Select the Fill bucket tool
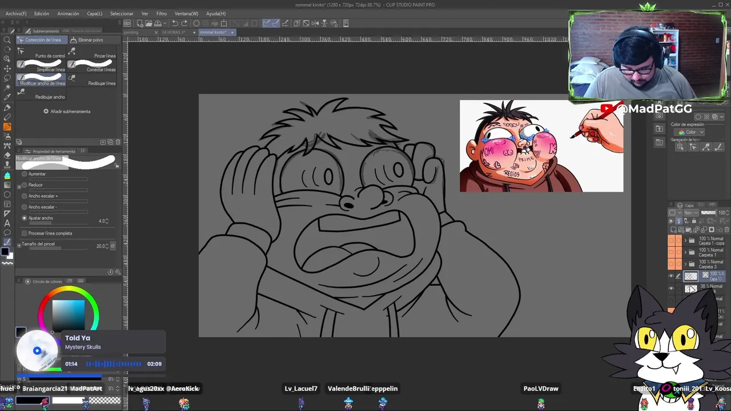This screenshot has width=731, height=411. tap(7, 175)
